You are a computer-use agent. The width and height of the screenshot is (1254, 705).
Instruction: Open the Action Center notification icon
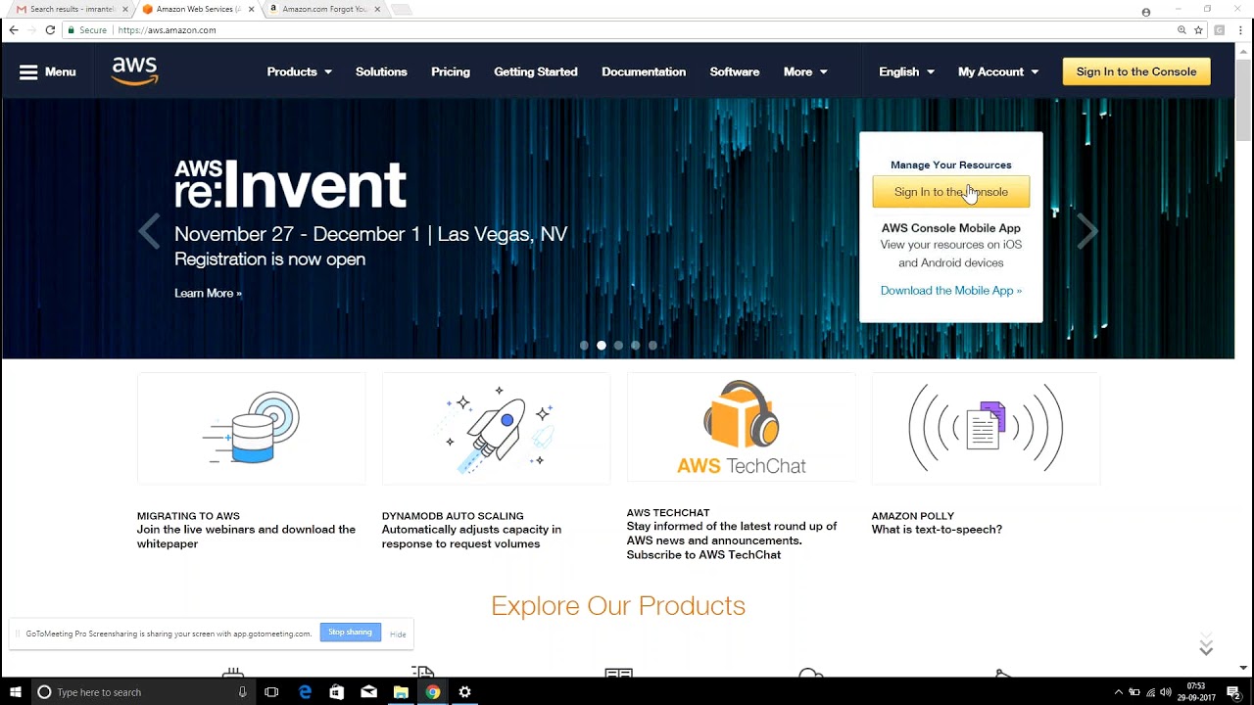[1233, 692]
